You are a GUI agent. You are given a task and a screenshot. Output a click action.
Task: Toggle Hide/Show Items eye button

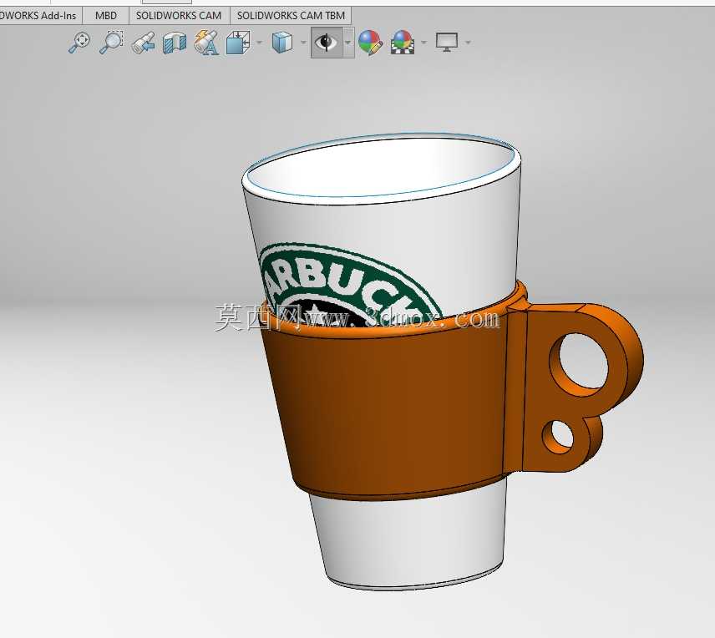coord(327,43)
